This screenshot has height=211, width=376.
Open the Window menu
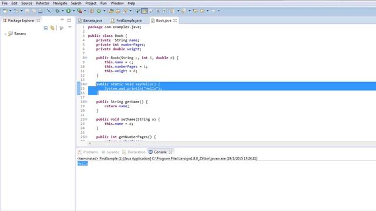[117, 4]
